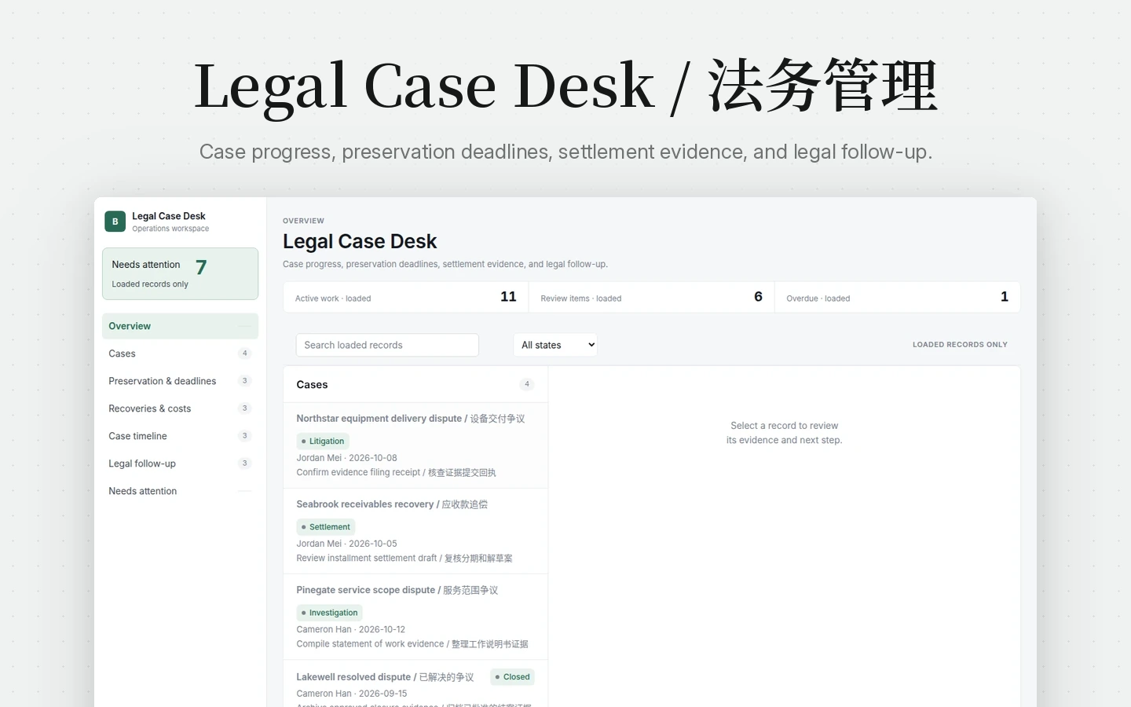Image resolution: width=1131 pixels, height=707 pixels.
Task: Open Legal follow-up section
Action: [x=180, y=463]
